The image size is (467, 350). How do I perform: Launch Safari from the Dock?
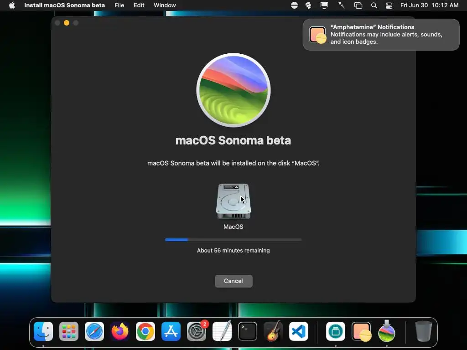94,331
